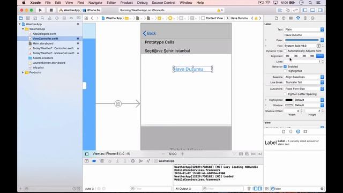The image size is (343, 193).
Task: Enable Automatically Adjusts Font checkbox
Action: pos(285,51)
